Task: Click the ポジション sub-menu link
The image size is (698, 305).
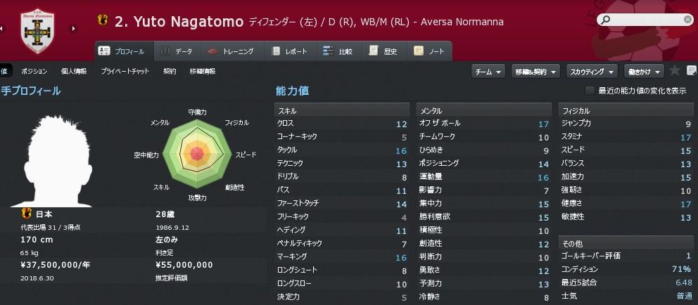Action: [x=34, y=71]
